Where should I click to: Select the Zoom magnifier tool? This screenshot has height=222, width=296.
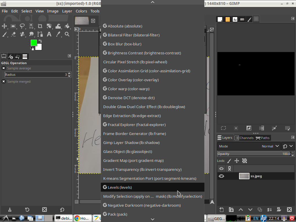coord(67,34)
